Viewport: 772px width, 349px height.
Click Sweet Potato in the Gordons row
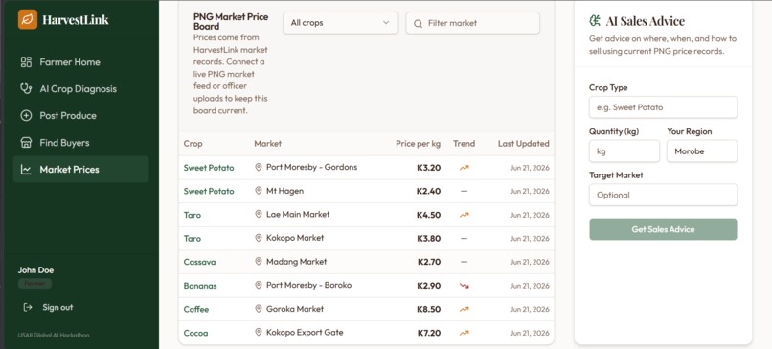pos(209,168)
